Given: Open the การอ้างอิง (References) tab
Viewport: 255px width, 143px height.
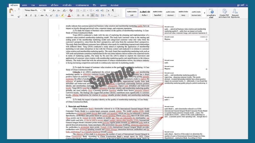Looking at the screenshot, I should (67, 5).
